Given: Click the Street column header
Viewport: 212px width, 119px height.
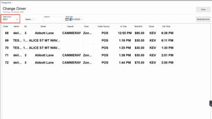Looking at the screenshot, I should [43, 26].
